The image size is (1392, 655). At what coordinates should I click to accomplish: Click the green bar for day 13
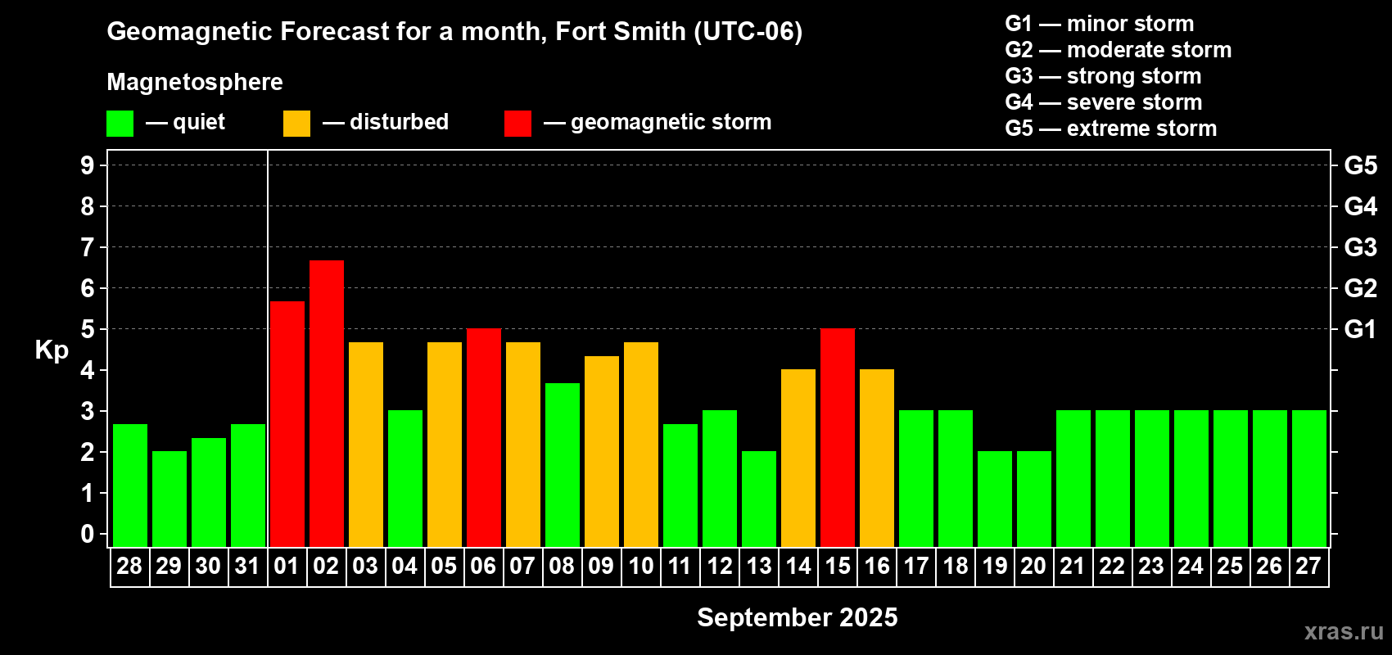click(759, 499)
